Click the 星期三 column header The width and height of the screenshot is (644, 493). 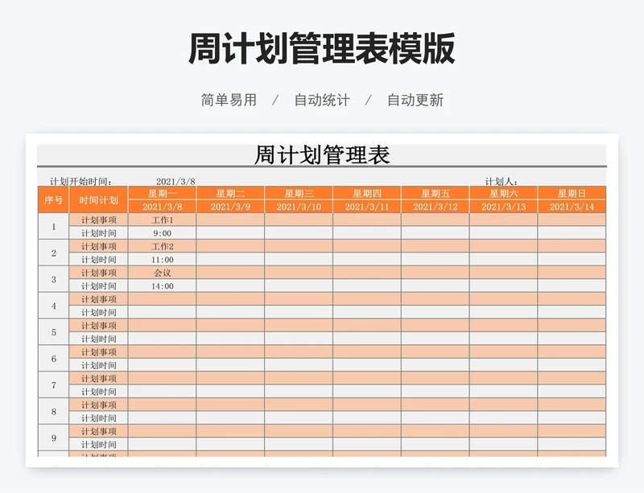[x=299, y=194]
